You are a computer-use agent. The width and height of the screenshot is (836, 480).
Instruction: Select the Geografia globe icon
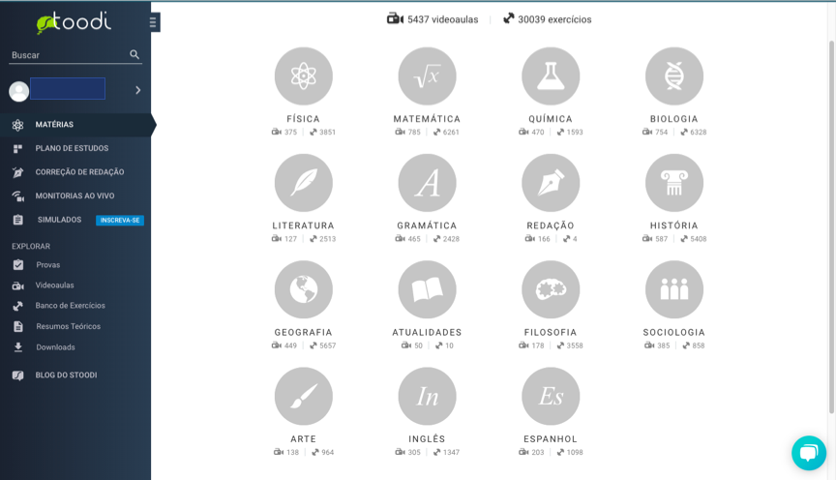(303, 289)
